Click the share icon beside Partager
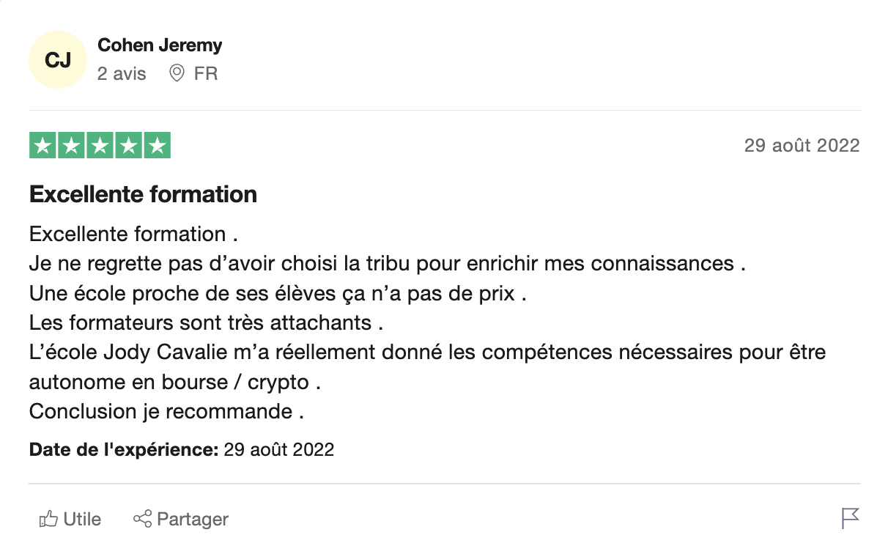Viewport: 888px width, 554px height. (142, 520)
